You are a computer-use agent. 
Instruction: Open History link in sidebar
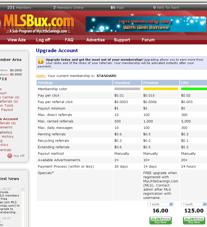coord(7,137)
